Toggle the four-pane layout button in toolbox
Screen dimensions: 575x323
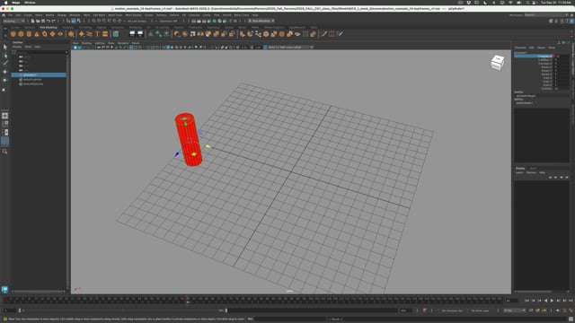click(4, 124)
